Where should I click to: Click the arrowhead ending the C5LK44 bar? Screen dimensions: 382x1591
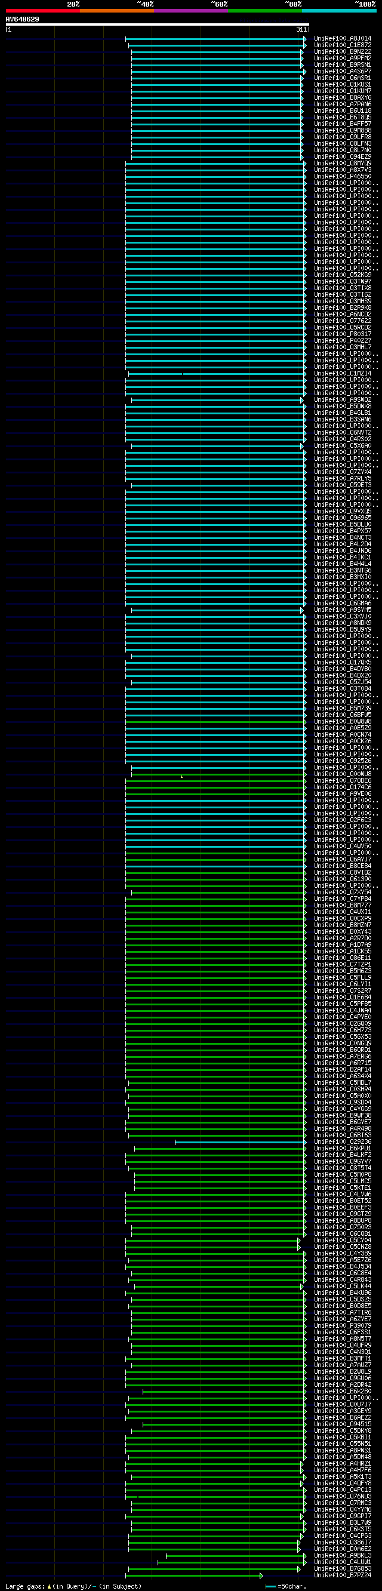pyautogui.click(x=302, y=1287)
